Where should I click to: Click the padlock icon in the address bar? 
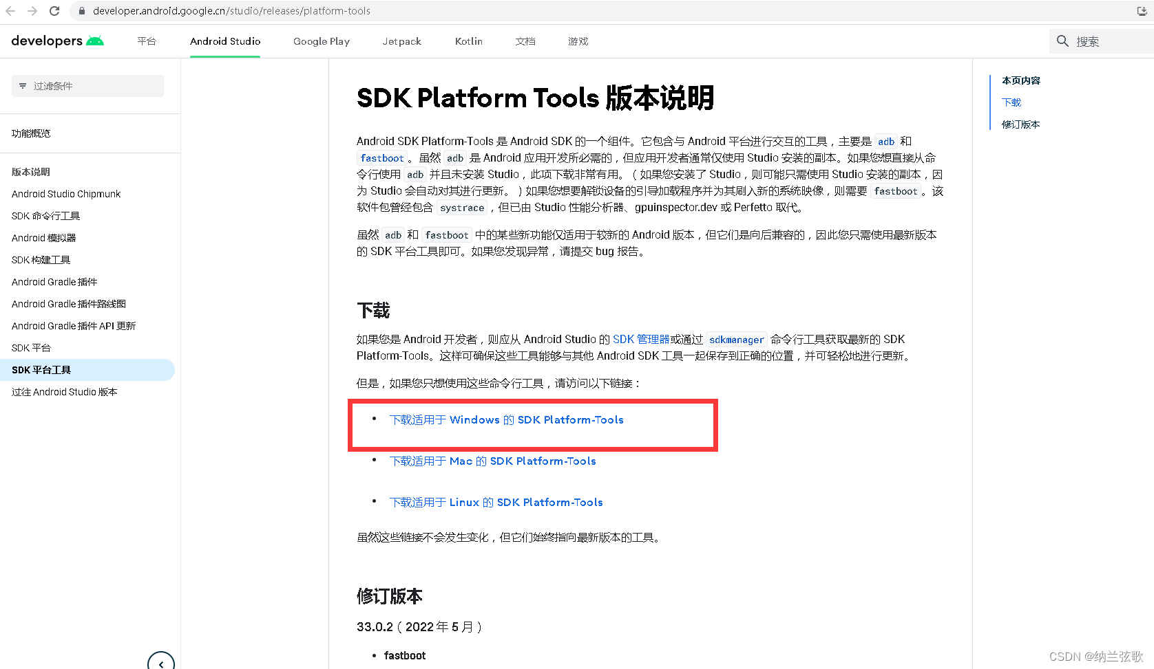(81, 11)
